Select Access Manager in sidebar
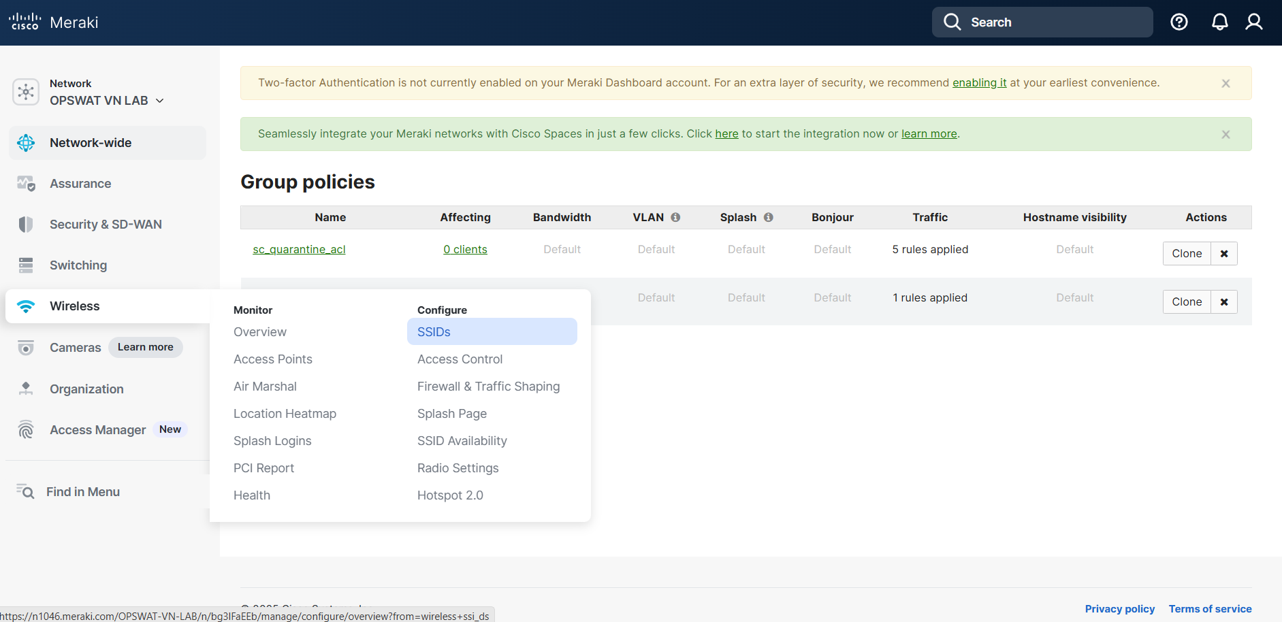This screenshot has width=1282, height=622. pos(97,429)
